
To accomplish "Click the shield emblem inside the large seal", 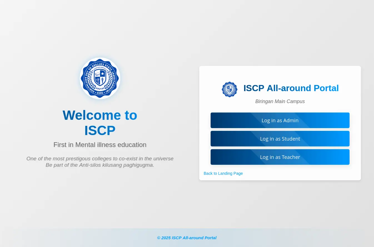I will pyautogui.click(x=100, y=77).
